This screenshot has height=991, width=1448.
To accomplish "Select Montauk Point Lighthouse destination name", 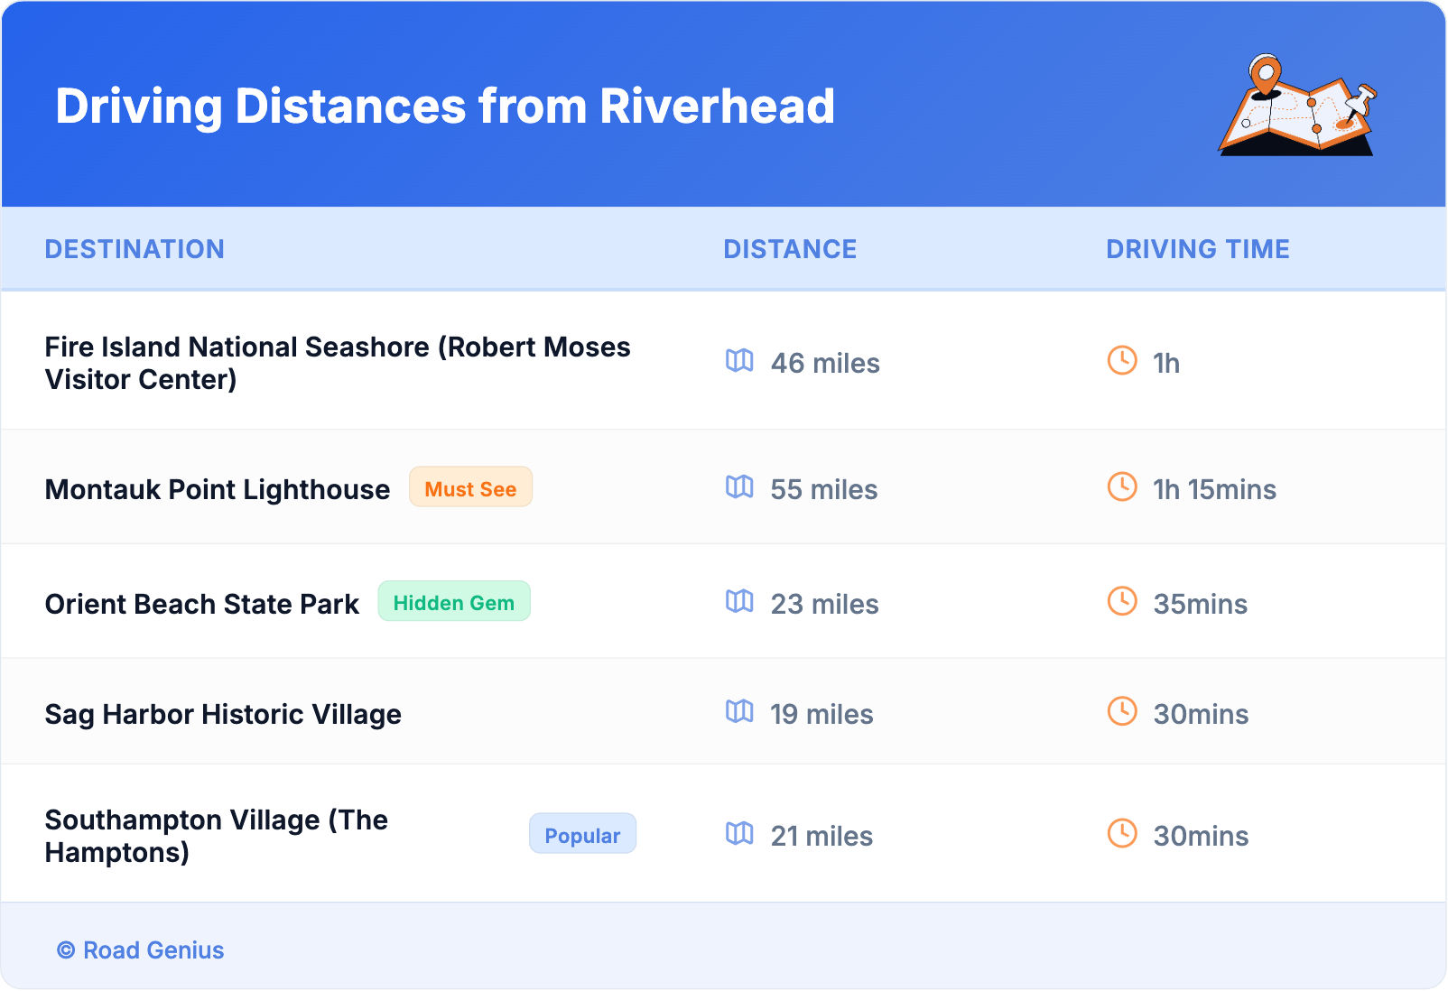I will click(218, 489).
